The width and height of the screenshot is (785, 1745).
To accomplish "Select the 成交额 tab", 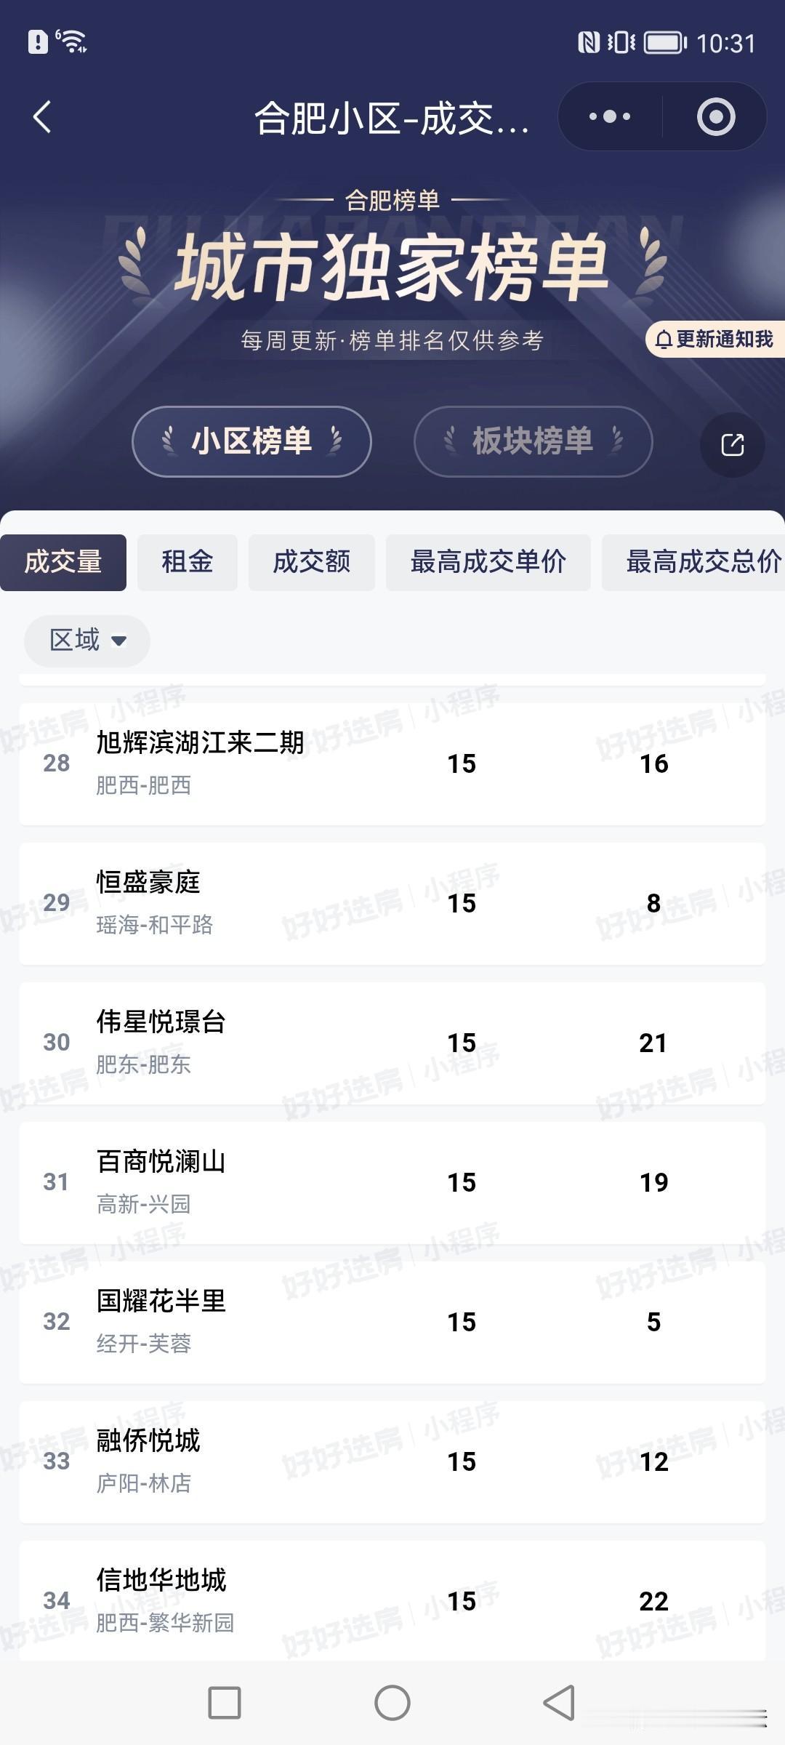I will (312, 562).
